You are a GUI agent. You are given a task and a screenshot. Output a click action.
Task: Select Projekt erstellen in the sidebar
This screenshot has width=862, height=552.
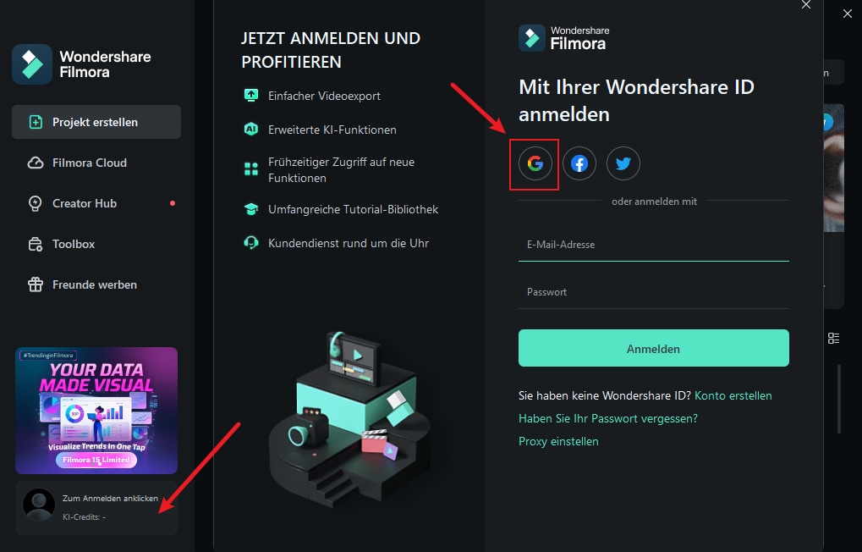(96, 122)
